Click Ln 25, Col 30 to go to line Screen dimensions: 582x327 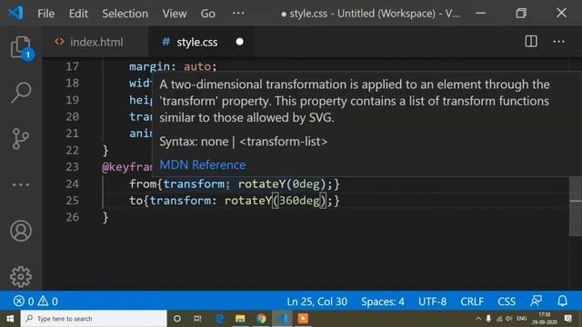[x=317, y=302]
